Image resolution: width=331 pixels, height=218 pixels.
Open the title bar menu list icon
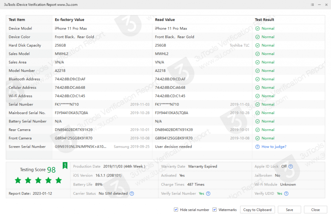tap(313, 5)
